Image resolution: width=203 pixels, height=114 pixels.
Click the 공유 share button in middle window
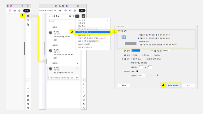(x=82, y=11)
